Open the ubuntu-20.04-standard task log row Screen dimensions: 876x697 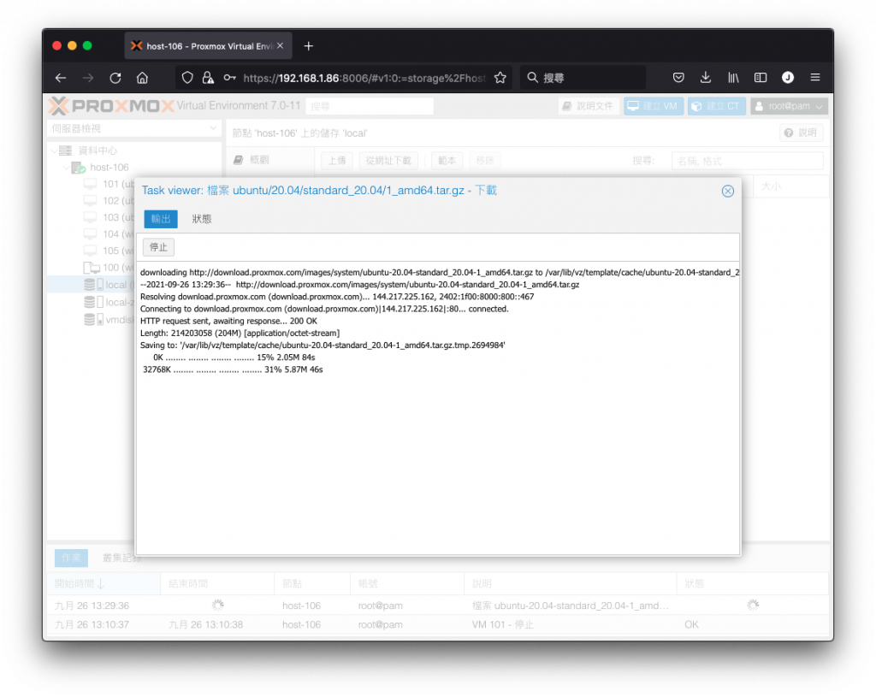[437, 605]
